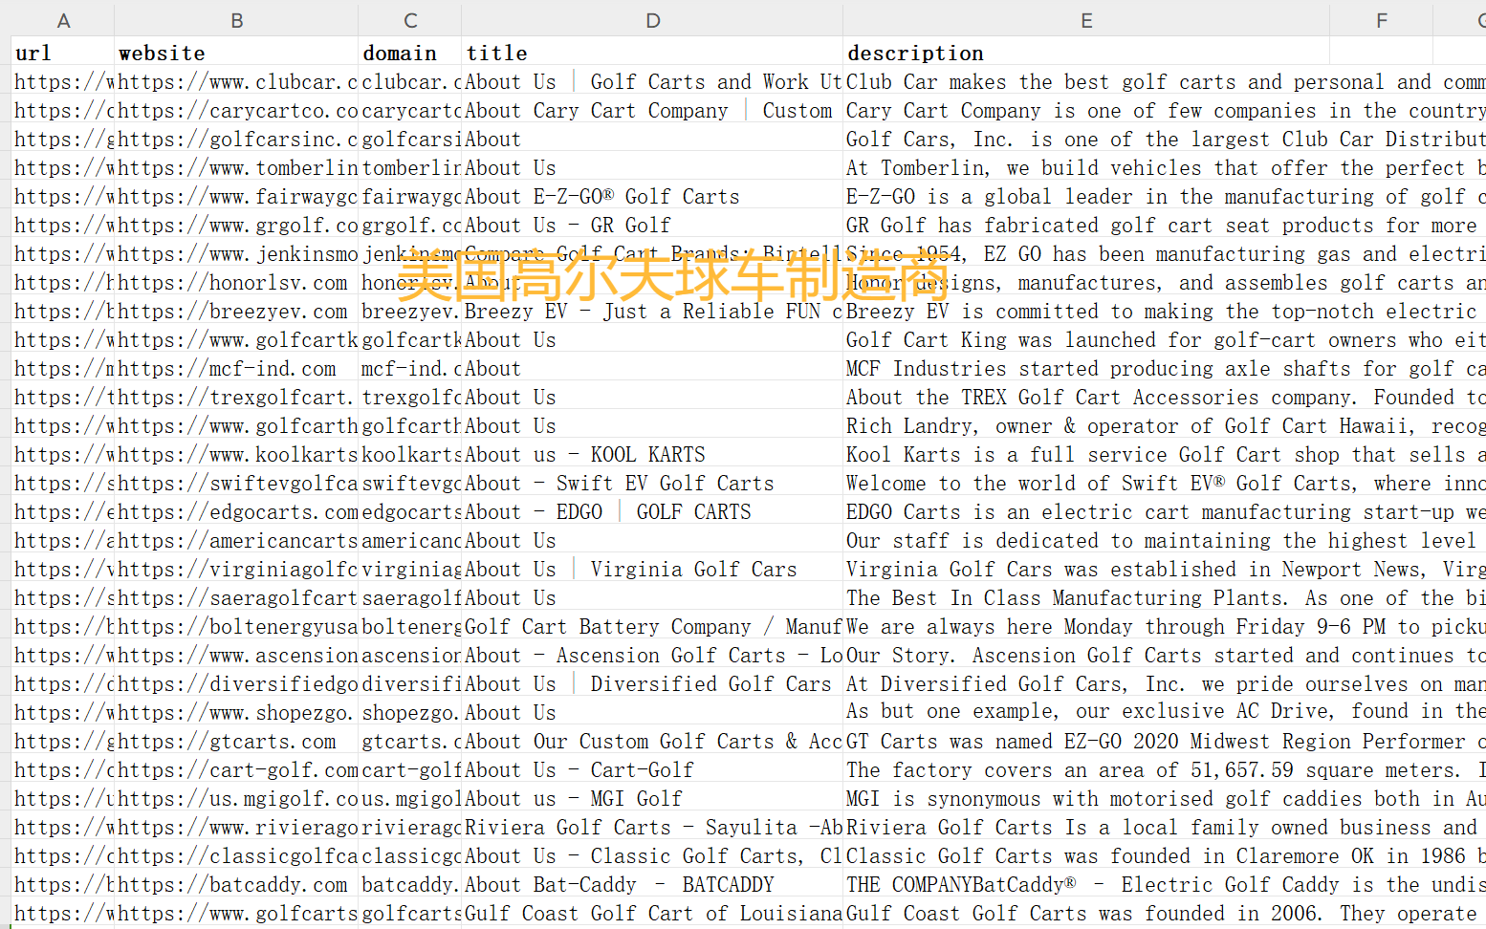Click the 'website' header cell

(236, 53)
